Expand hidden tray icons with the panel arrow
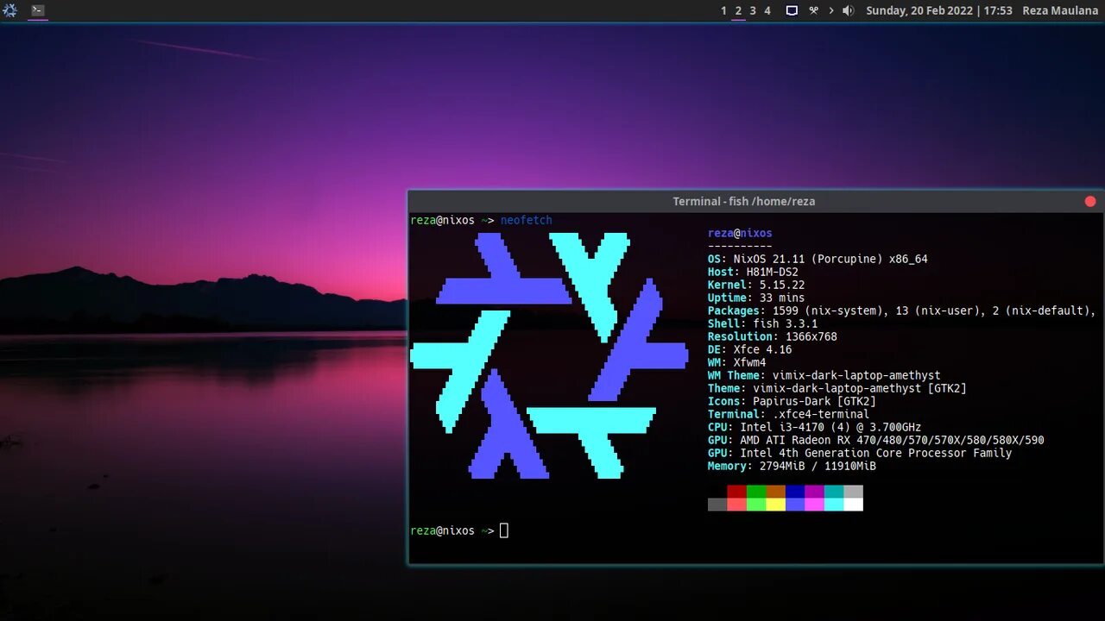This screenshot has width=1105, height=621. [831, 10]
